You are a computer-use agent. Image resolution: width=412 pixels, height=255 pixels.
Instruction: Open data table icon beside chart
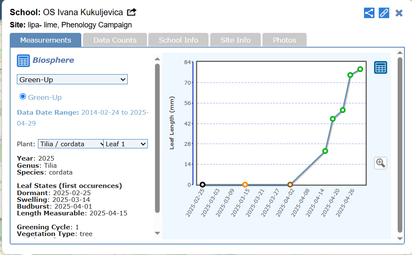pos(380,67)
